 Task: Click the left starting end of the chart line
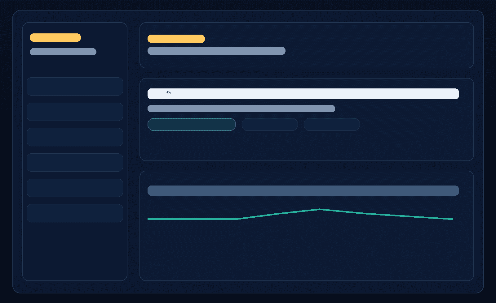(x=148, y=219)
